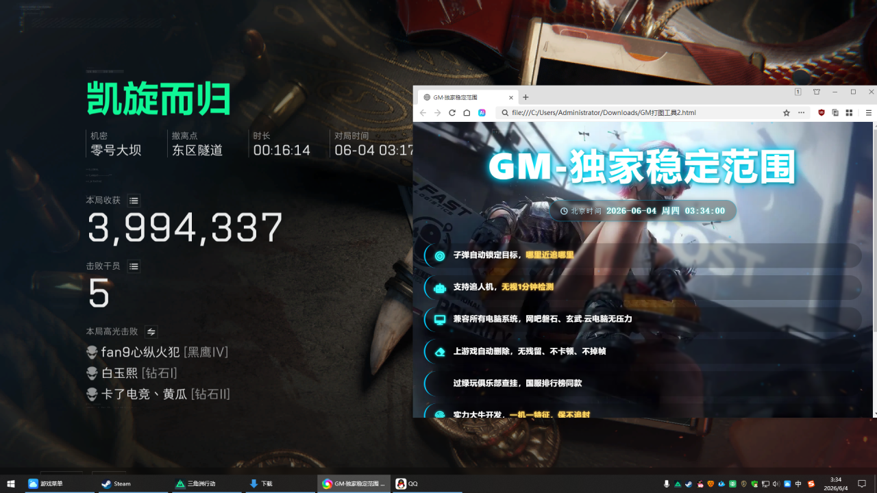Click the microphone tray icon
The image size is (877, 493).
667,484
